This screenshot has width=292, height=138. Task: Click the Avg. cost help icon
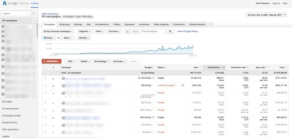coord(266,67)
